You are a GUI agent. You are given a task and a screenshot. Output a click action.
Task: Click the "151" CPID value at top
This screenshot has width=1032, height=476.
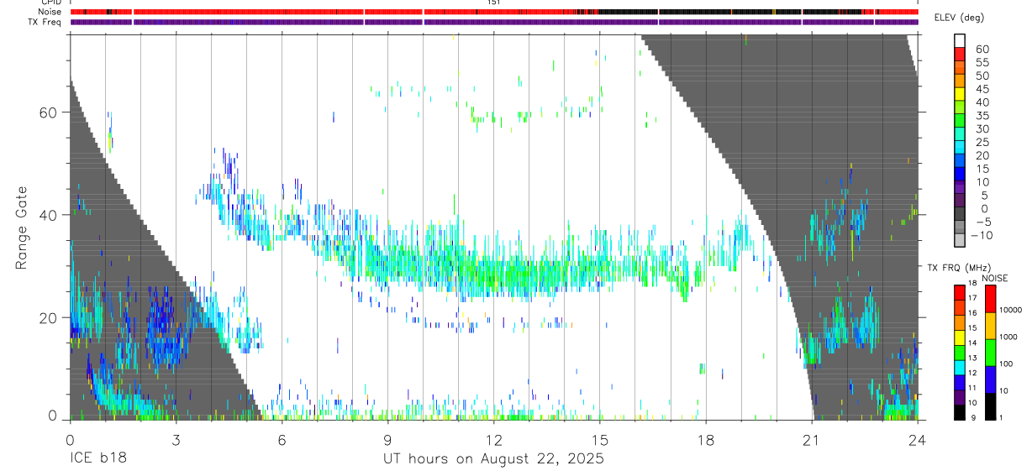[494, 3]
